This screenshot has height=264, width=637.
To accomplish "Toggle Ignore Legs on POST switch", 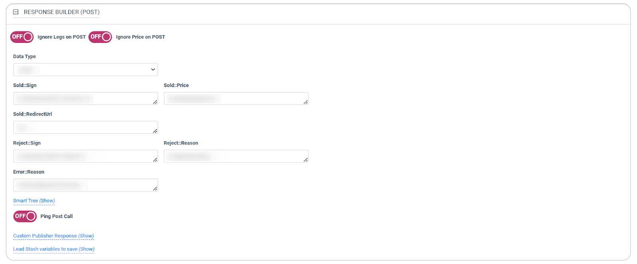I will [x=22, y=37].
